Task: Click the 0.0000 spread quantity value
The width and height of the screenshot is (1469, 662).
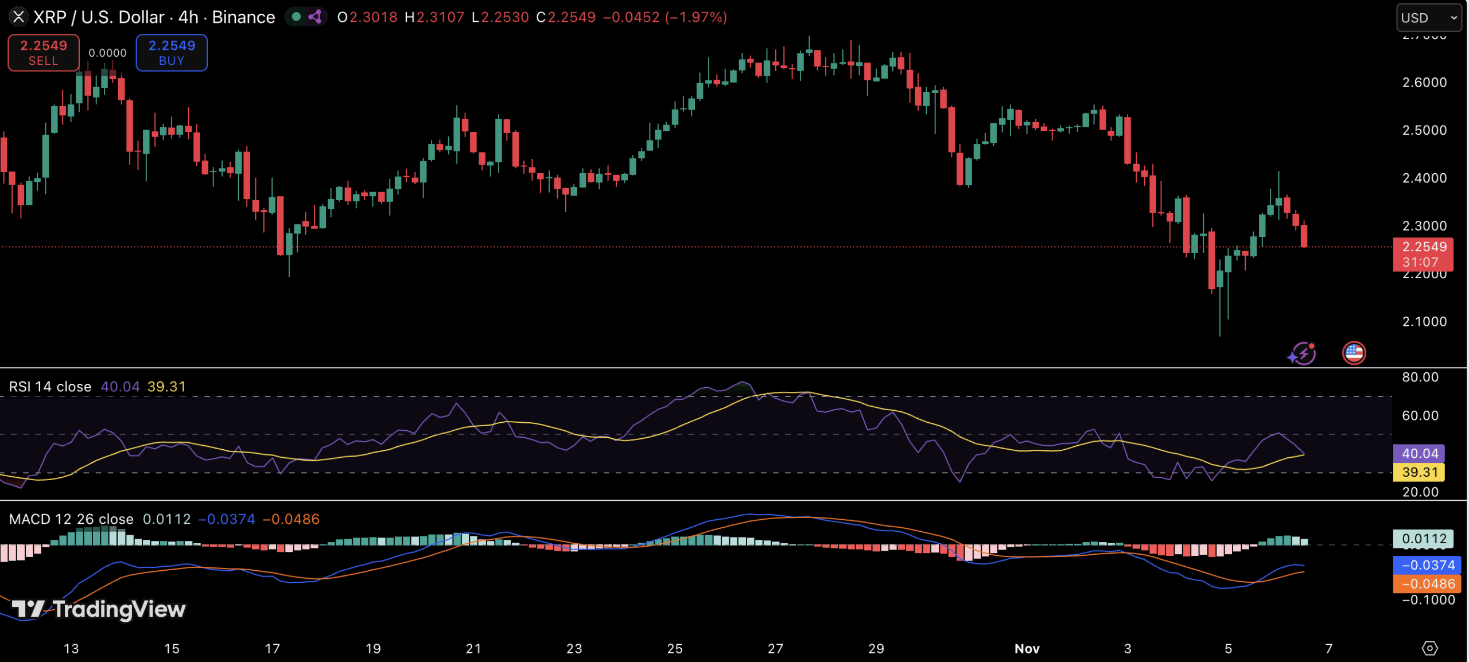Action: 107,53
